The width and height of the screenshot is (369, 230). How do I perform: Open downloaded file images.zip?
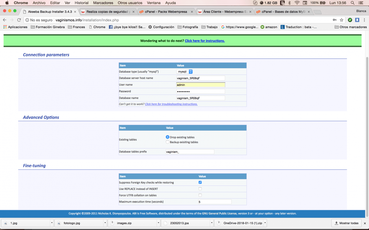pos(132,223)
